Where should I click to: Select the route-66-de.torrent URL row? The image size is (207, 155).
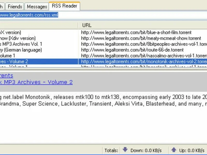click(132, 50)
